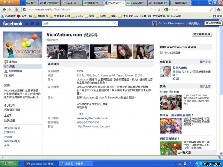Open the first photo strip thumbnail
The width and height of the screenshot is (223, 167).
57,52
